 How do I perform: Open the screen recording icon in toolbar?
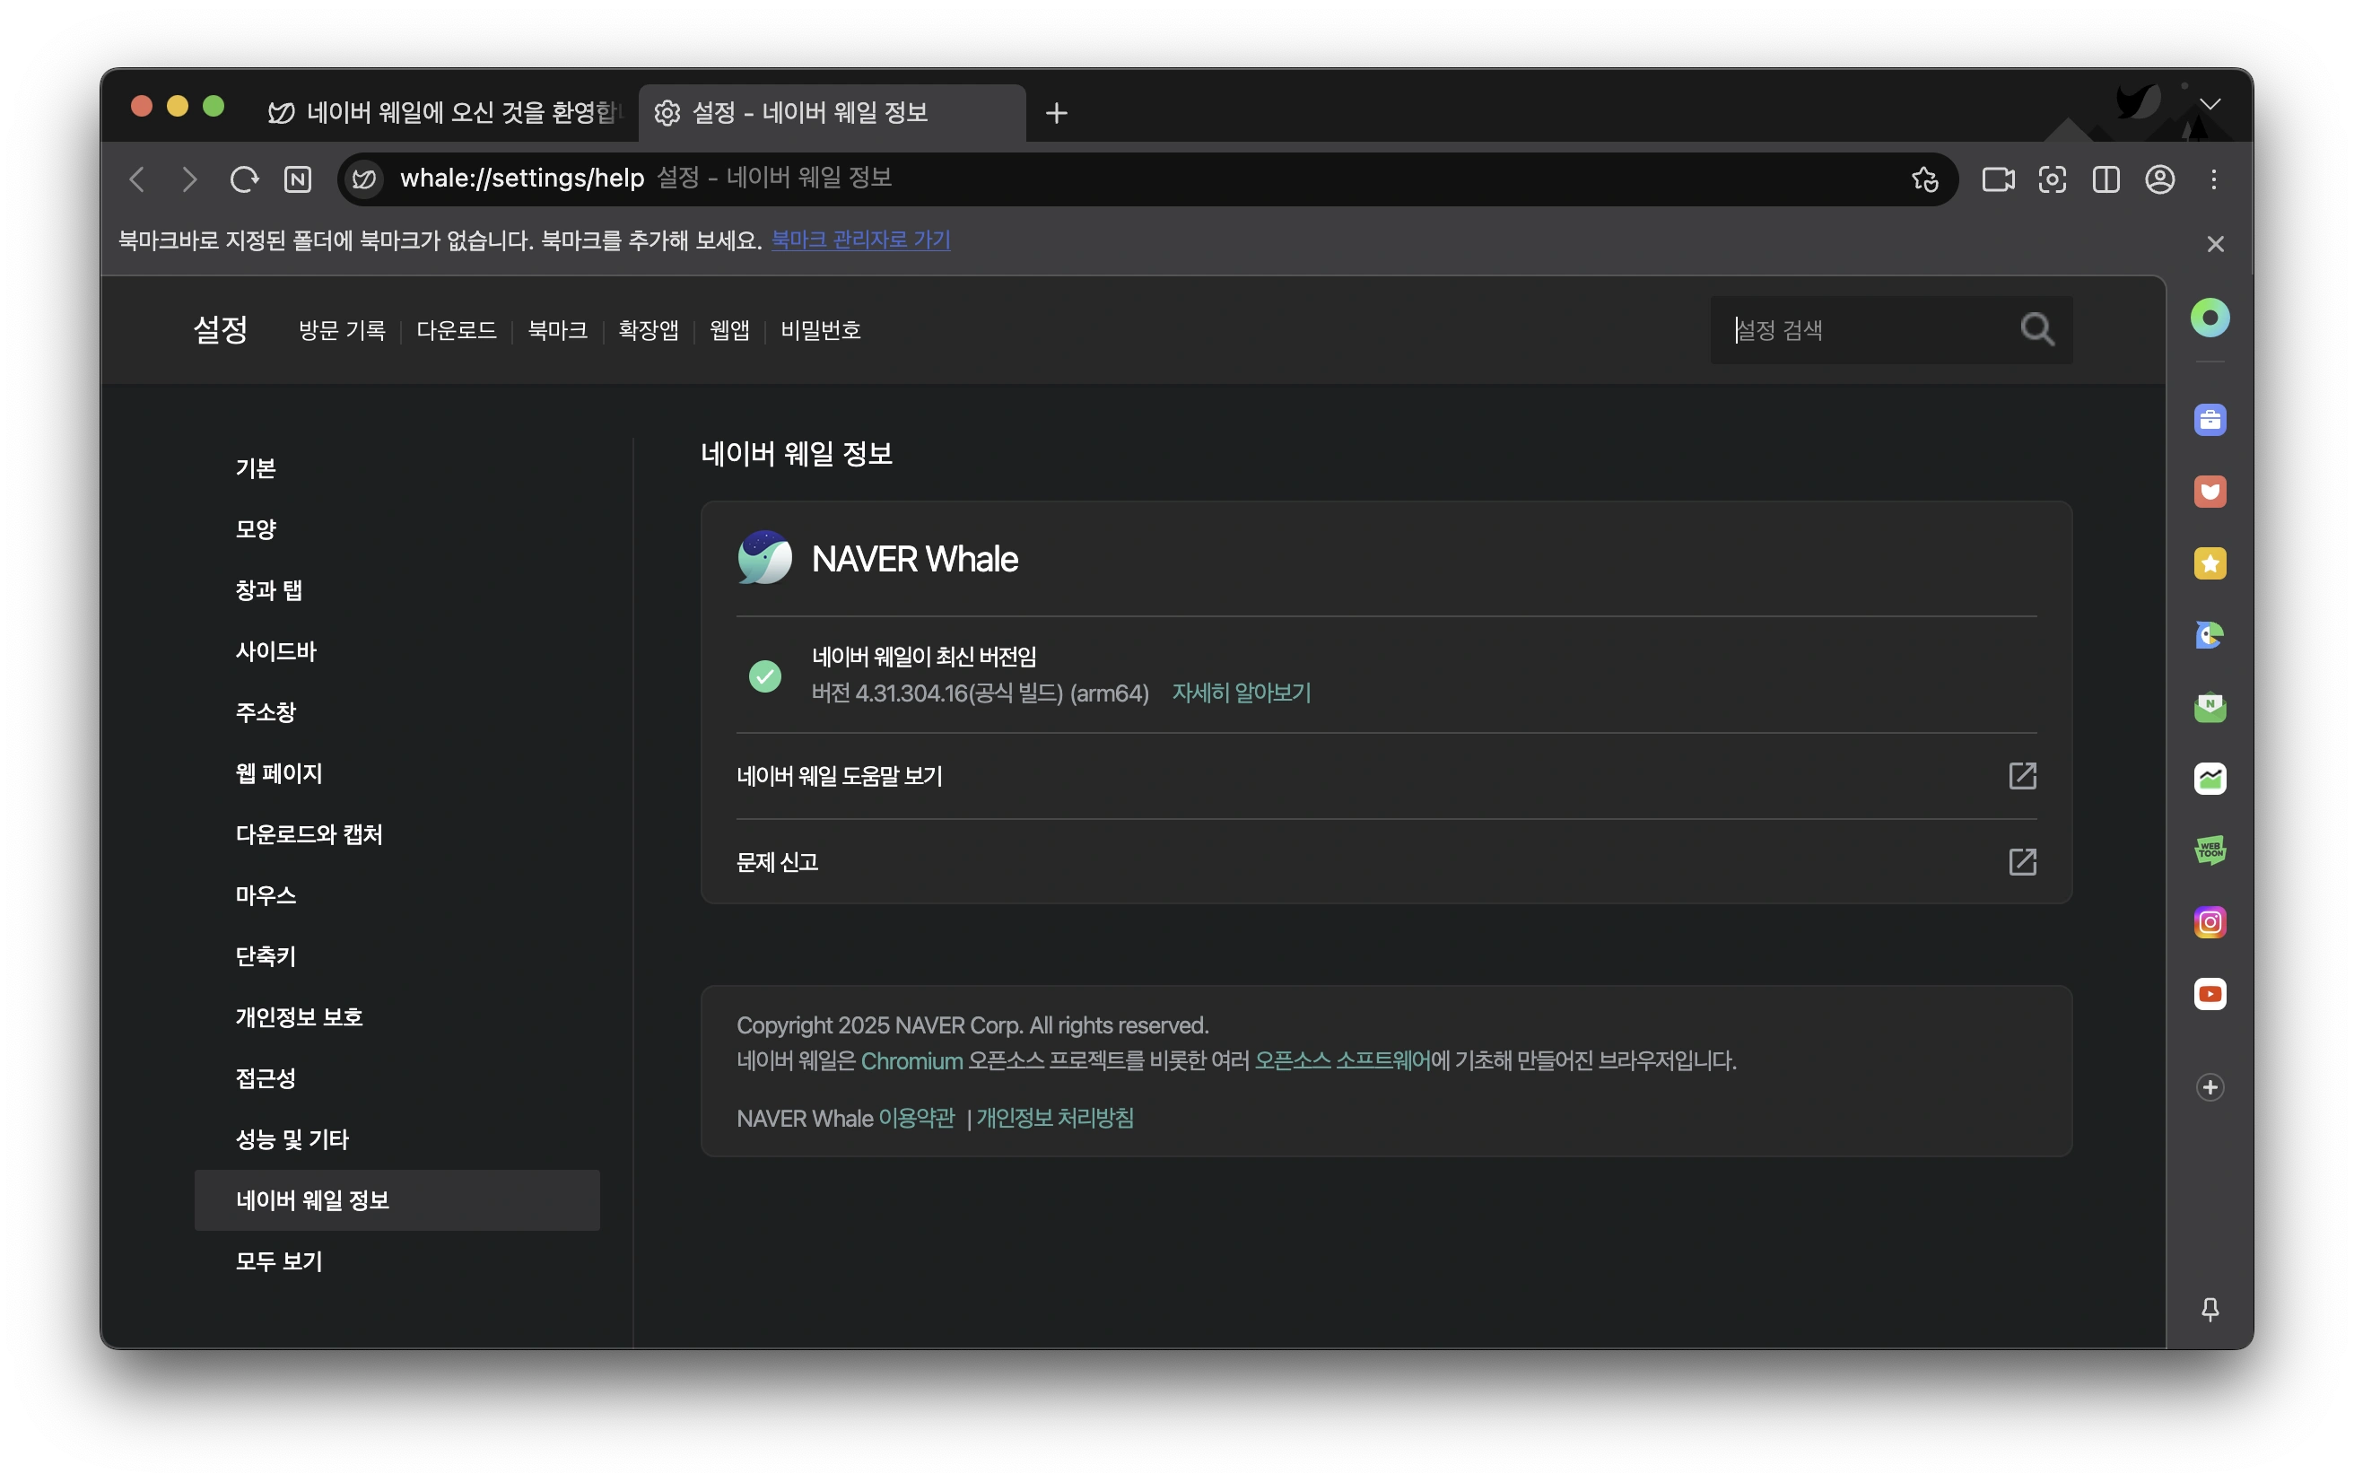coord(1998,179)
